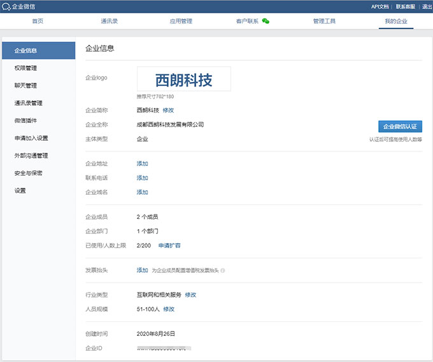
Task: Select 微信插件 in the sidebar
Action: point(25,120)
